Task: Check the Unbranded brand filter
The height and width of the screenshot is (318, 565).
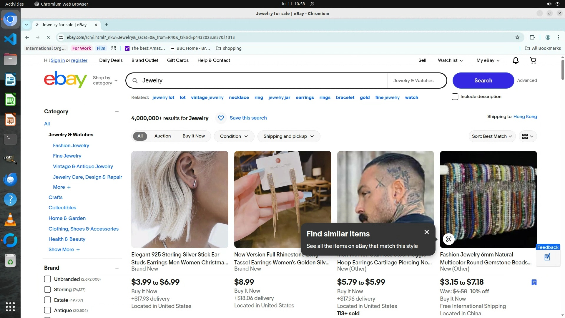Action: (47, 279)
